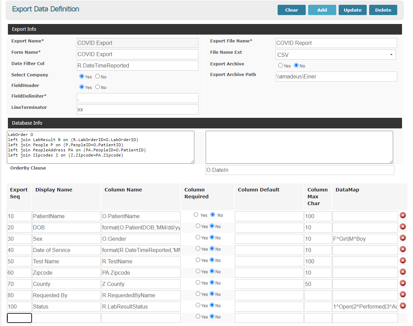This screenshot has width=413, height=326.
Task: Edit the Export File Name field
Action: pyautogui.click(x=336, y=43)
